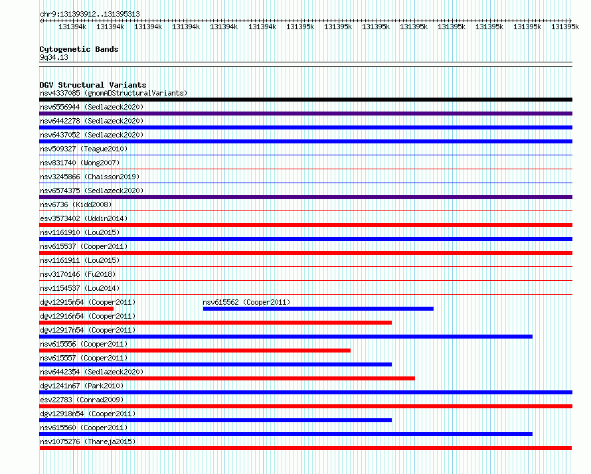Image resolution: width=591 pixels, height=474 pixels.
Task: Click the short red bar of dgv12915n54
Action: [x=76, y=309]
